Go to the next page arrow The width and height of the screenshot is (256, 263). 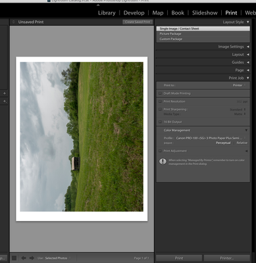32,258
